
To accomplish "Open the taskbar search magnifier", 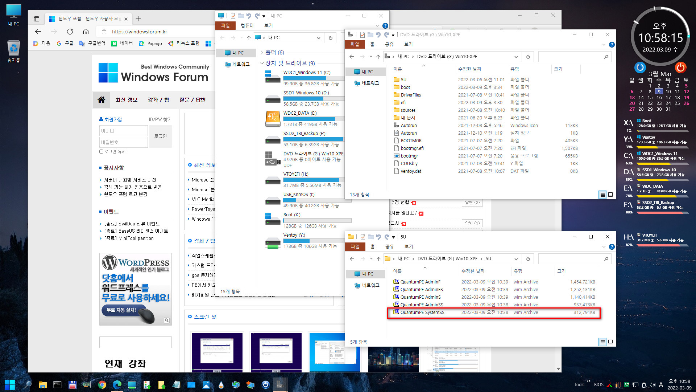I will [28, 384].
